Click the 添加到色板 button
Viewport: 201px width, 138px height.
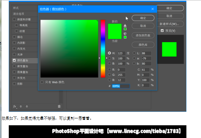(143, 35)
